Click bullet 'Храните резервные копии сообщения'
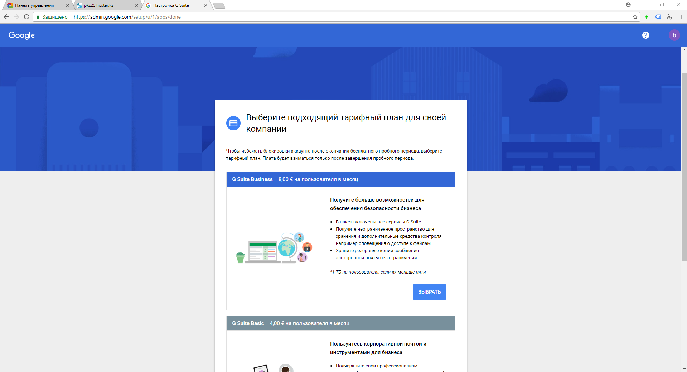The width and height of the screenshot is (687, 372). [377, 254]
